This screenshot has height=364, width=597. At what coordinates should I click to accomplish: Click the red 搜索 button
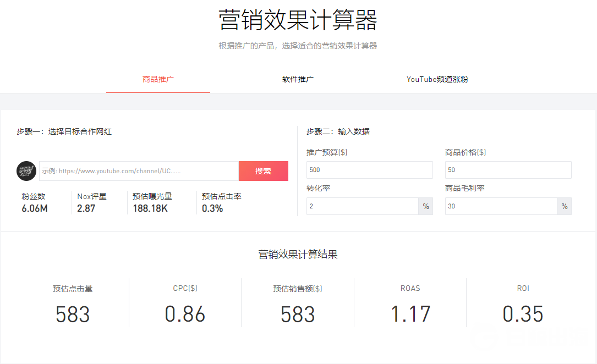pyautogui.click(x=263, y=170)
